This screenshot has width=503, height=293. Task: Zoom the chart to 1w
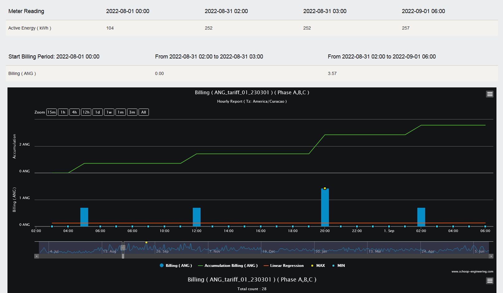click(109, 112)
